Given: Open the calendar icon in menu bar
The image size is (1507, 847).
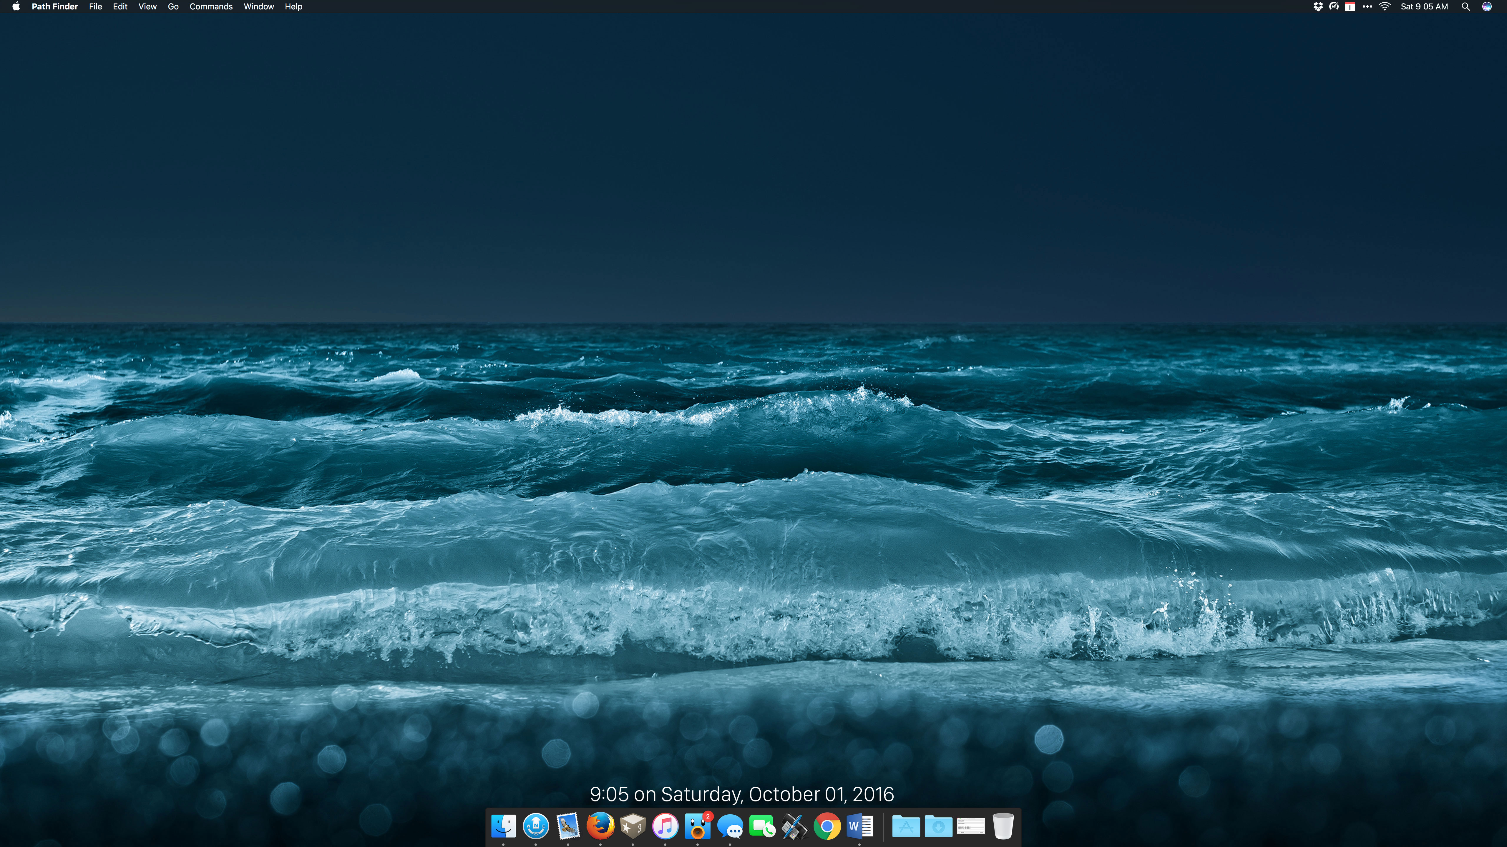Looking at the screenshot, I should point(1350,6).
